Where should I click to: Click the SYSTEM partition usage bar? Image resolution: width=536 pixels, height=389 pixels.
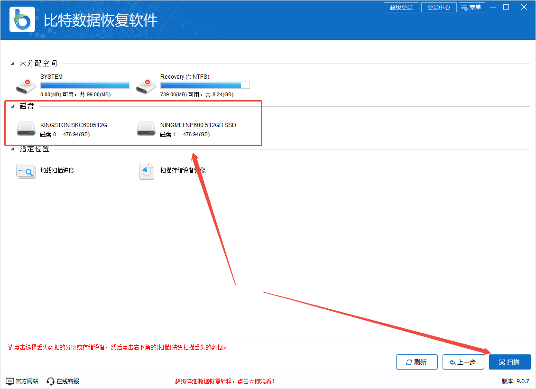coord(85,85)
